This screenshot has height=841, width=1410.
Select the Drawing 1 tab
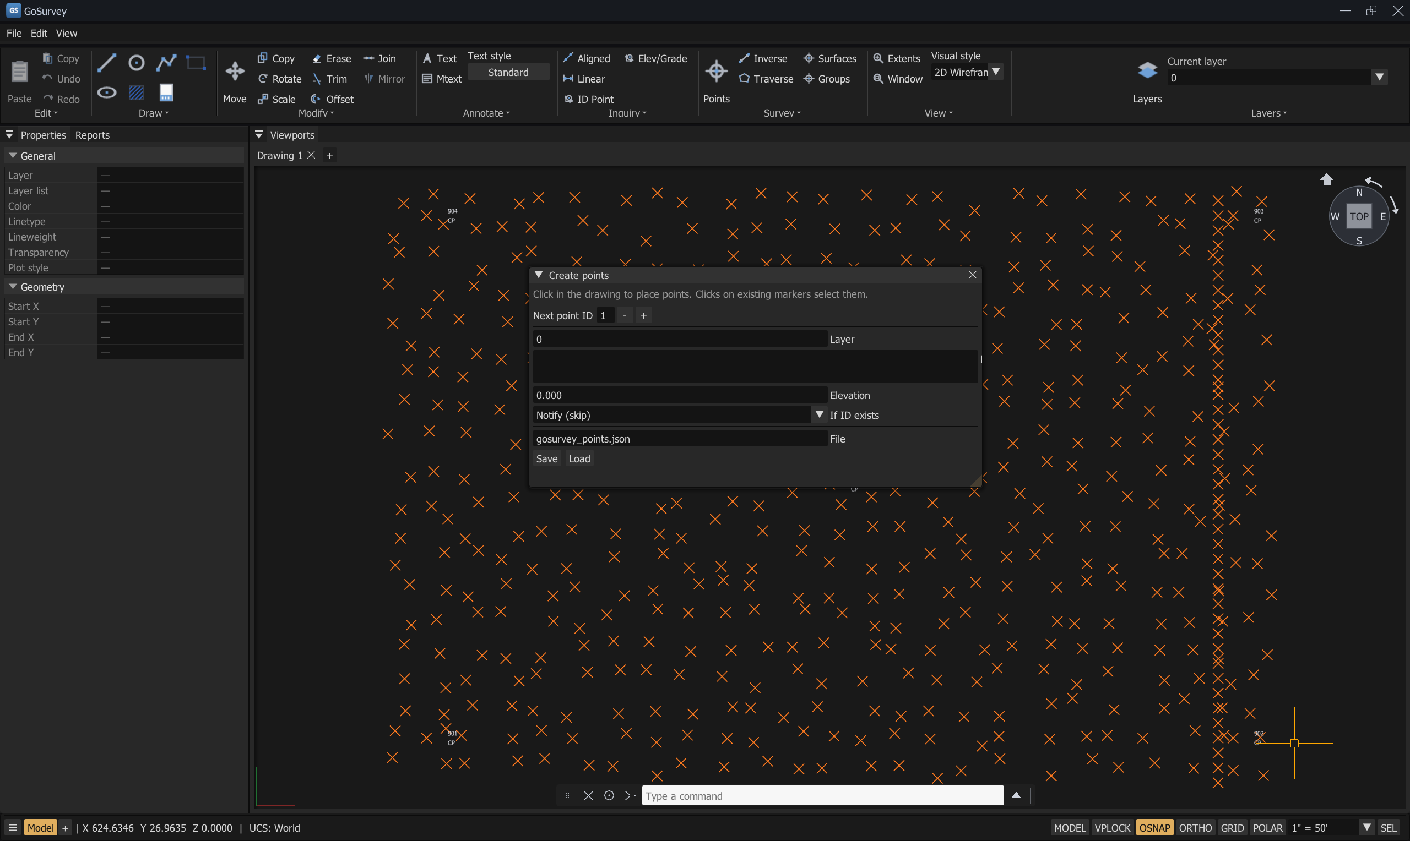(279, 155)
